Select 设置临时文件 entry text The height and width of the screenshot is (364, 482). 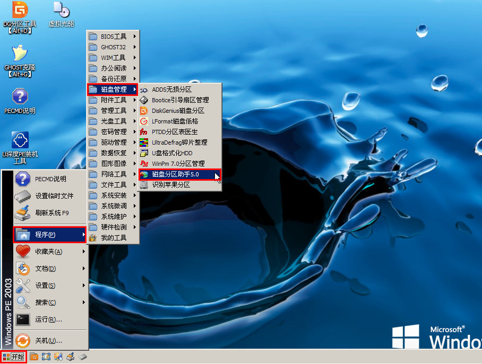(x=54, y=196)
